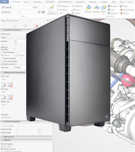The image size is (135, 152).
Task: Expand the Options section
Action: [x=2, y=140]
